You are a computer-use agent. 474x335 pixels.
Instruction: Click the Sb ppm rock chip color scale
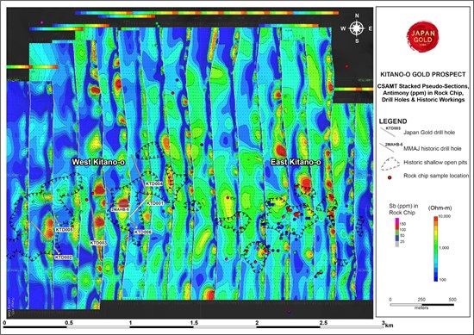point(397,232)
